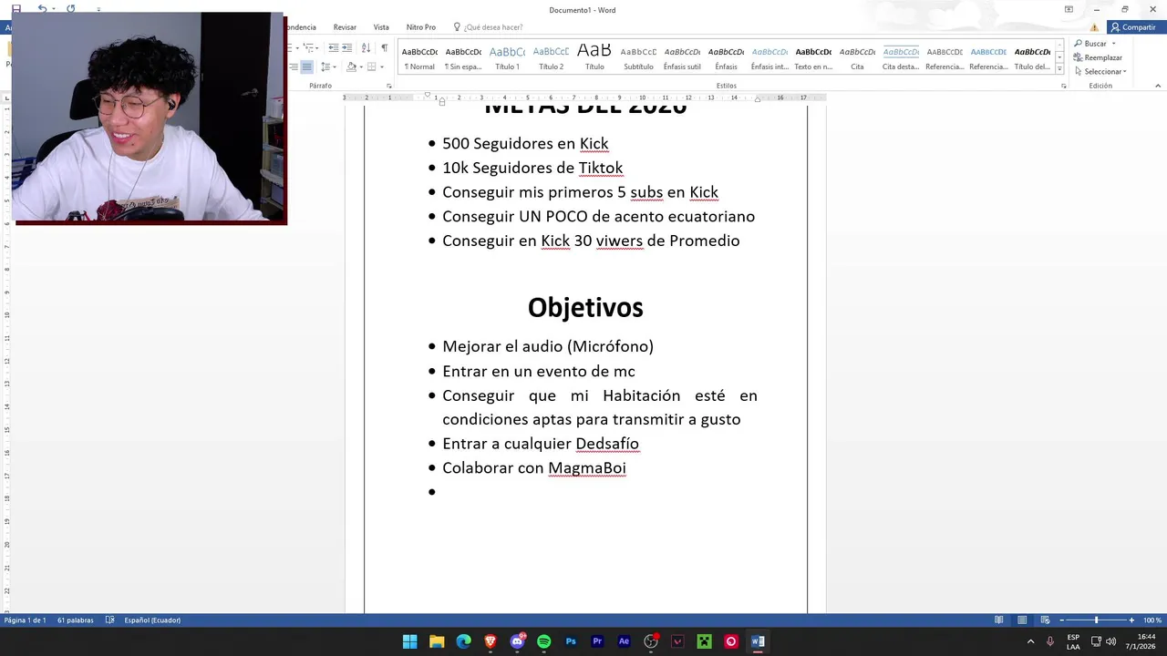The image size is (1167, 656).
Task: Click the '¿Qué desea hacer?' search box
Action: 489,27
